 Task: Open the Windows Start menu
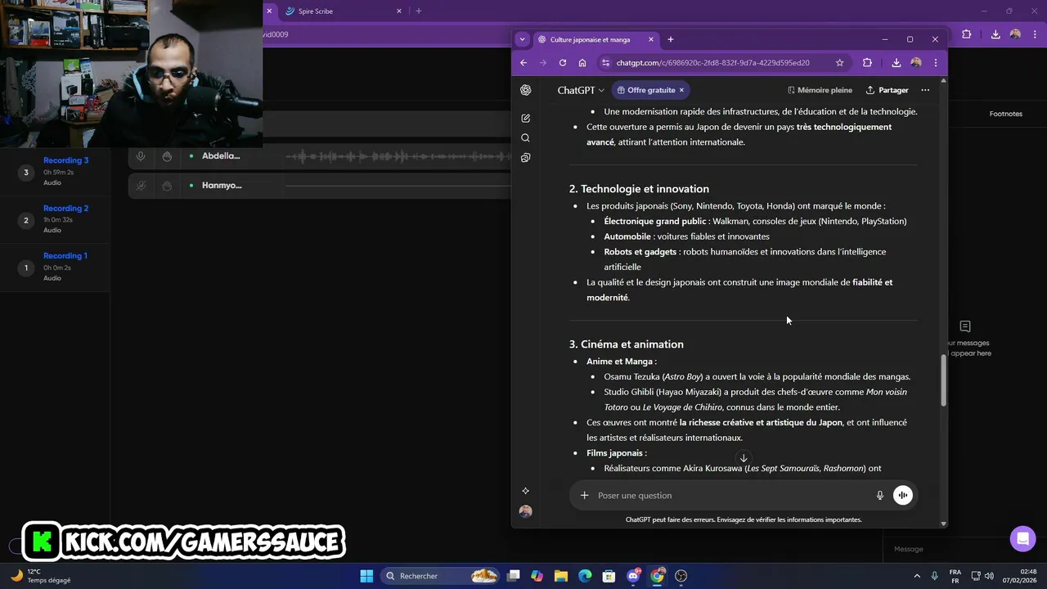[x=366, y=576]
